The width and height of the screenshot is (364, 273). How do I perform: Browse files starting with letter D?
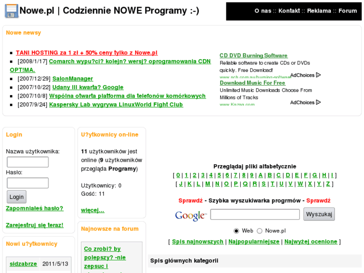[288, 175]
